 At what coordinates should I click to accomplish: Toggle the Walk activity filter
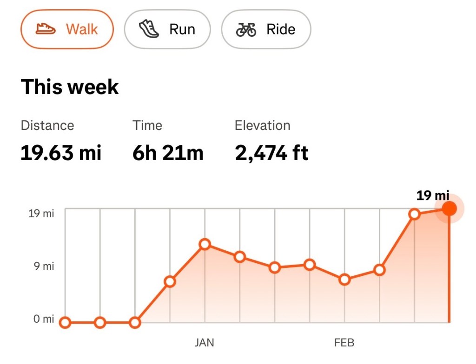(66, 29)
